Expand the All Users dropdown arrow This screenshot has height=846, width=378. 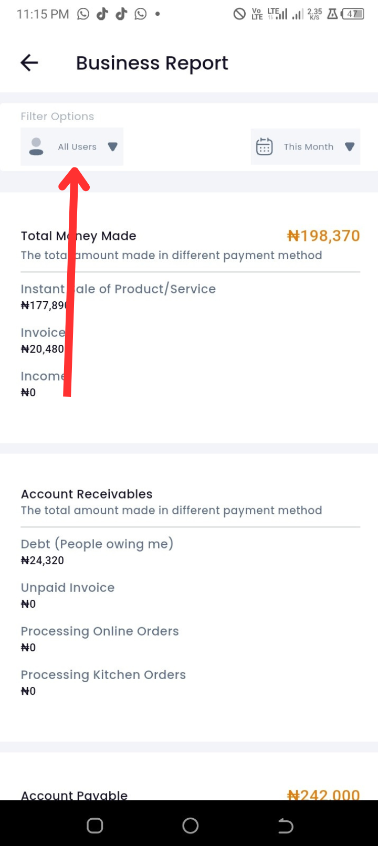[112, 147]
